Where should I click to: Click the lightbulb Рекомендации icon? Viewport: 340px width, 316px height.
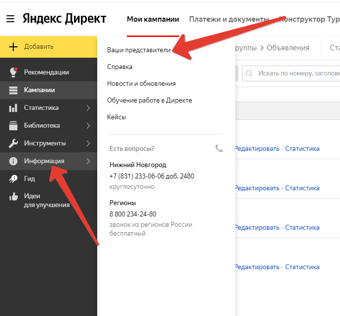click(13, 72)
